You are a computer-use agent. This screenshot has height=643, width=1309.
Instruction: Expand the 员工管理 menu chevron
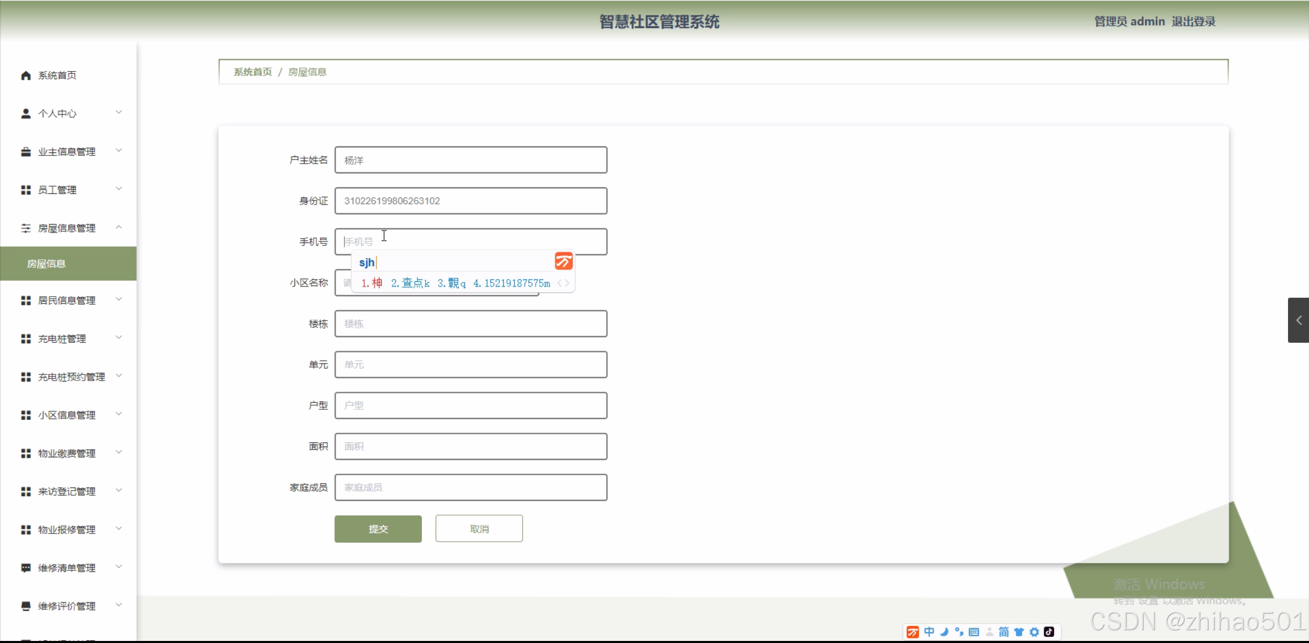point(119,189)
